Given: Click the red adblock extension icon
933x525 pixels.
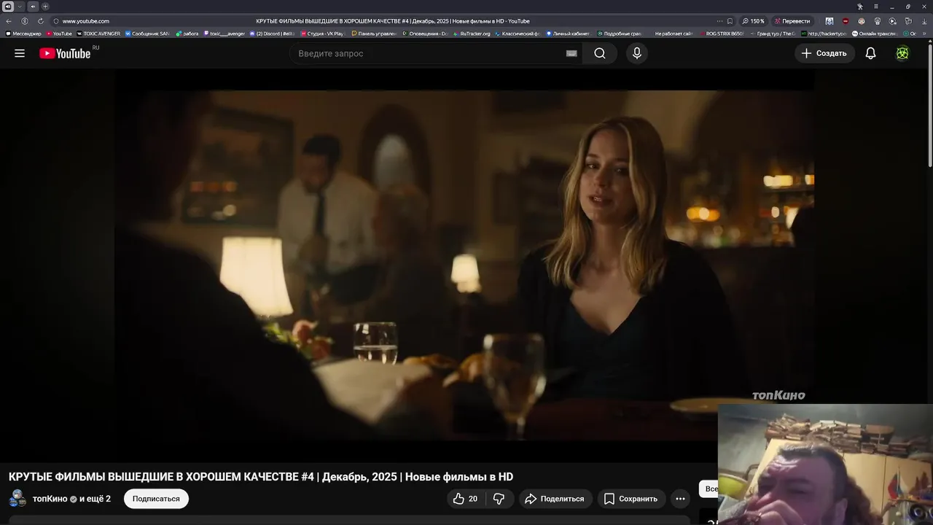Looking at the screenshot, I should coord(846,21).
